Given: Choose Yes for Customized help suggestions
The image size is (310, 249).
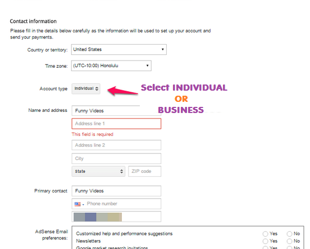Looking at the screenshot, I should click(x=265, y=234).
